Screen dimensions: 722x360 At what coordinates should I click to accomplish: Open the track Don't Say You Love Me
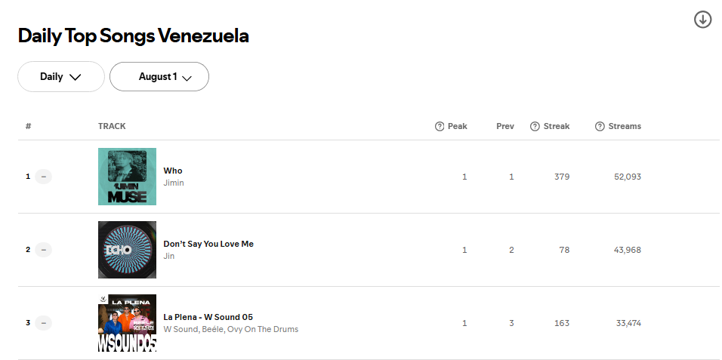(x=208, y=244)
